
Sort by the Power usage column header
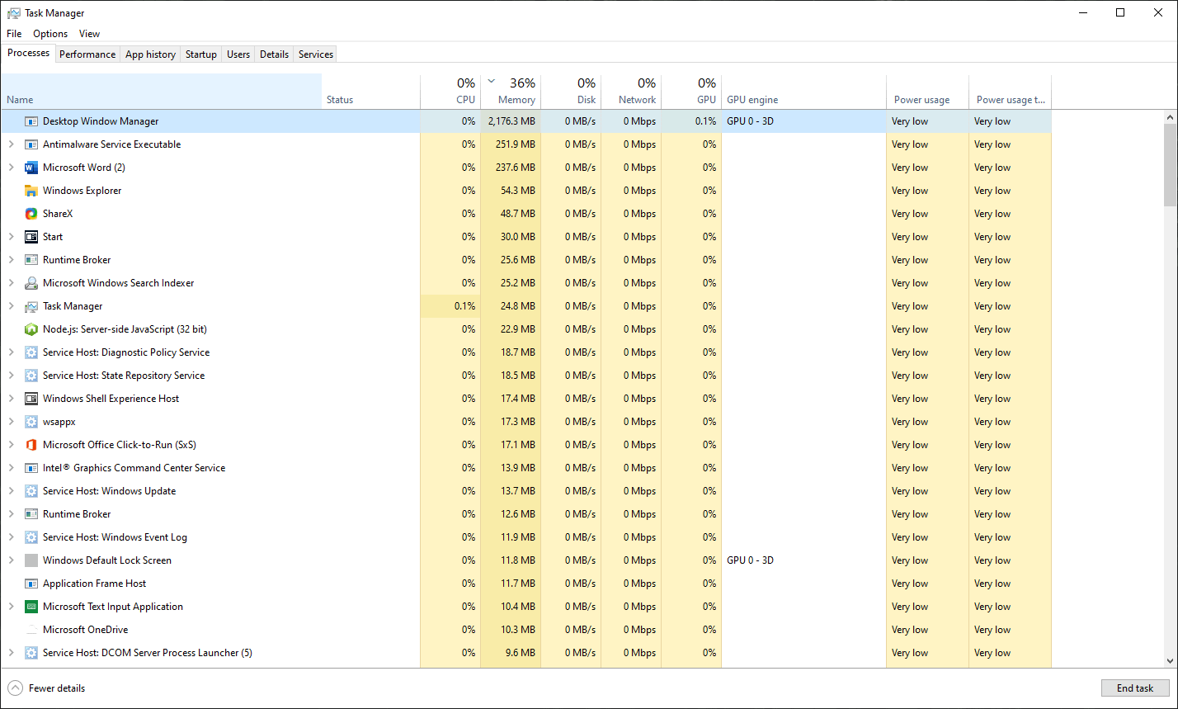pyautogui.click(x=928, y=91)
